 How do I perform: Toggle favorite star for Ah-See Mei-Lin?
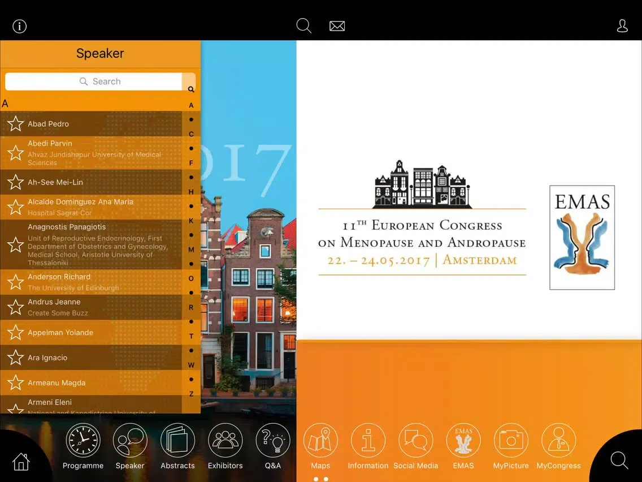(16, 182)
